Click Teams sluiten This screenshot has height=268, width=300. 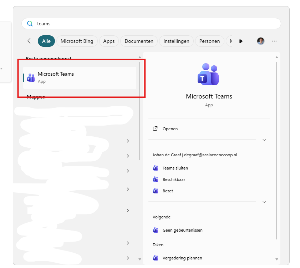175,168
